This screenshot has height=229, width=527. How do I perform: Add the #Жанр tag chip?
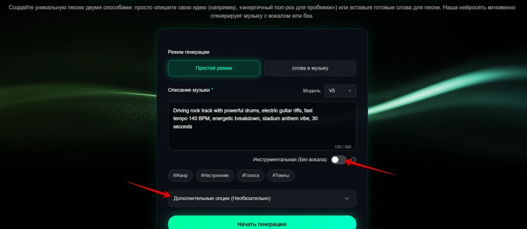pyautogui.click(x=181, y=176)
